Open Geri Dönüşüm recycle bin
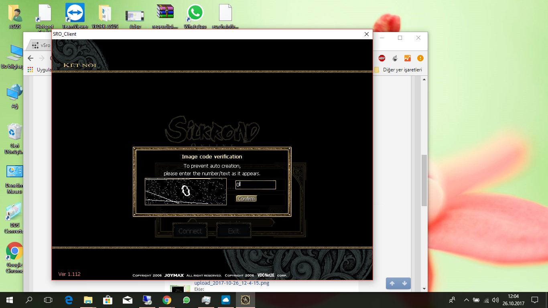The height and width of the screenshot is (308, 548). (15, 139)
